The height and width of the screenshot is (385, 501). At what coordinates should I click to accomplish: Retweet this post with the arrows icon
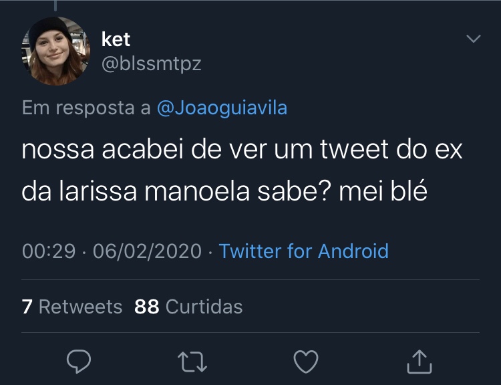click(x=192, y=362)
